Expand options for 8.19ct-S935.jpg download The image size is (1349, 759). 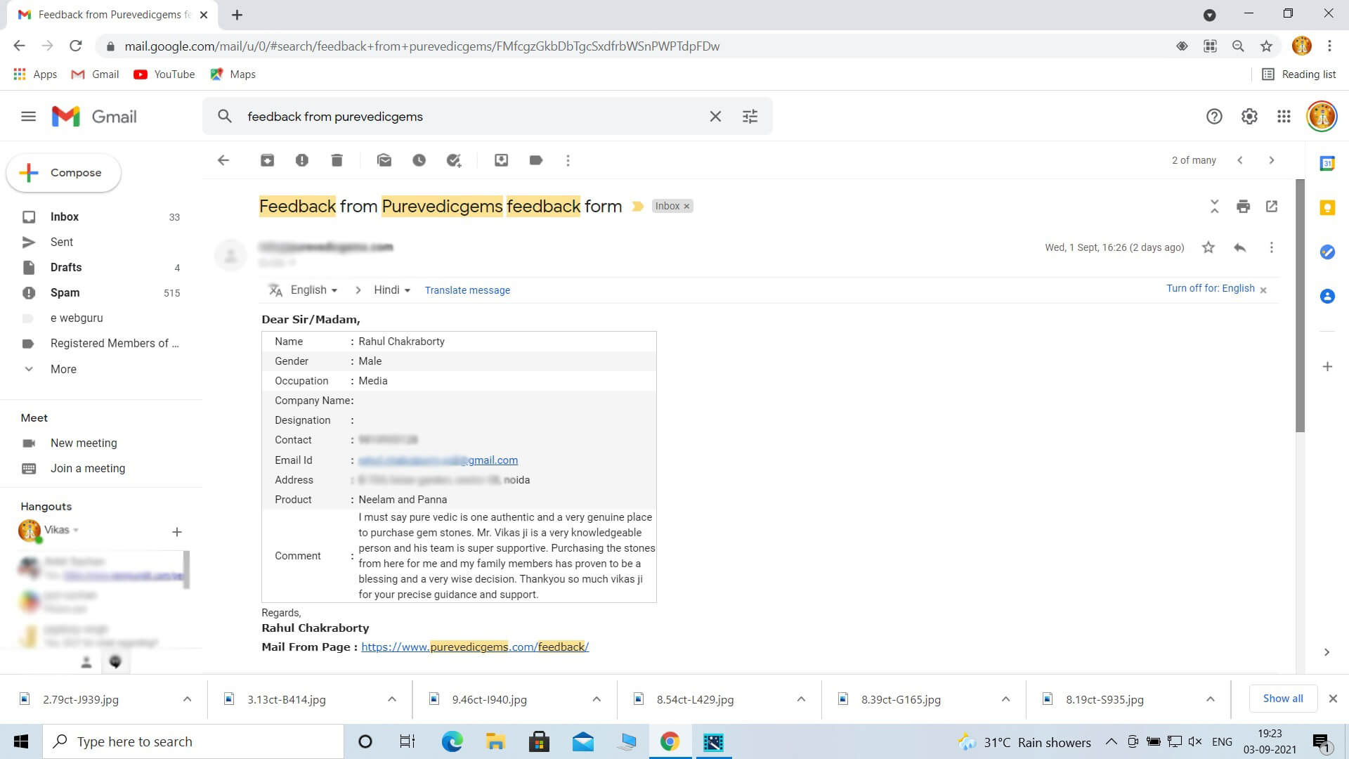(1211, 699)
